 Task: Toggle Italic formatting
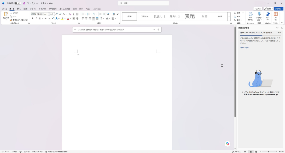coord(36,19)
